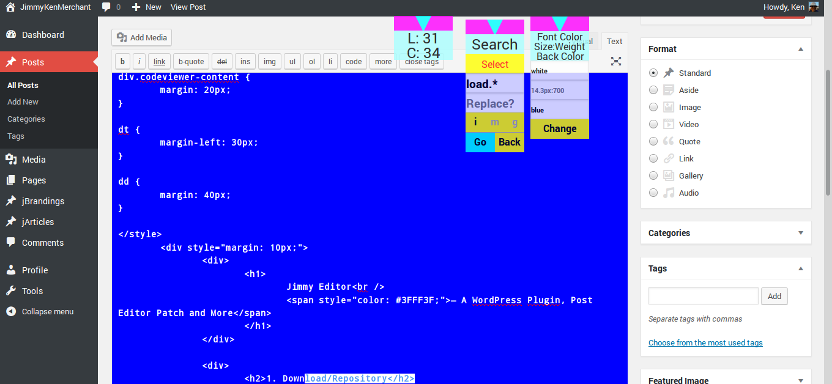Toggle distraction-free fullscreen editor icon
The height and width of the screenshot is (384, 832).
click(x=616, y=61)
